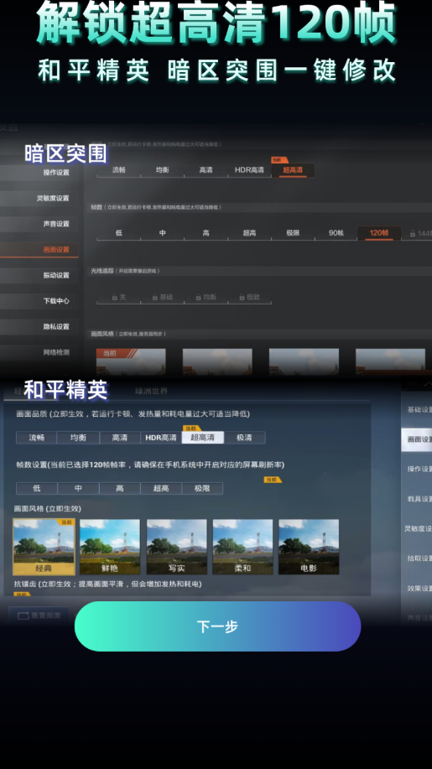This screenshot has height=769, width=432.
Task: Choose HDR高清 quality in the 和平精英 panel
Action: tap(161, 438)
